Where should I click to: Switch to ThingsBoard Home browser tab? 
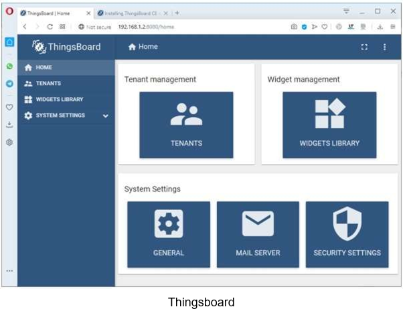[x=56, y=13]
